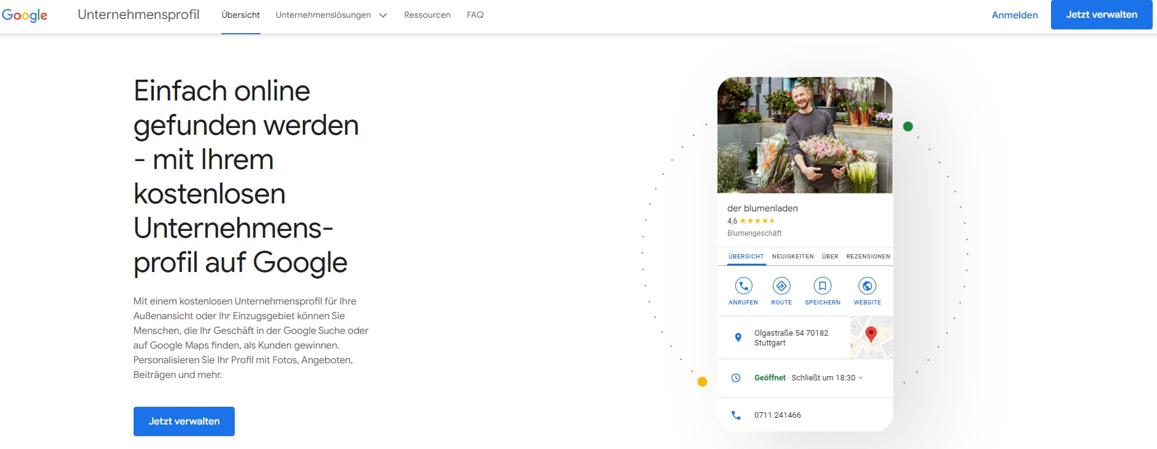
Task: Tap the Speichern bookmark icon
Action: pyautogui.click(x=822, y=285)
